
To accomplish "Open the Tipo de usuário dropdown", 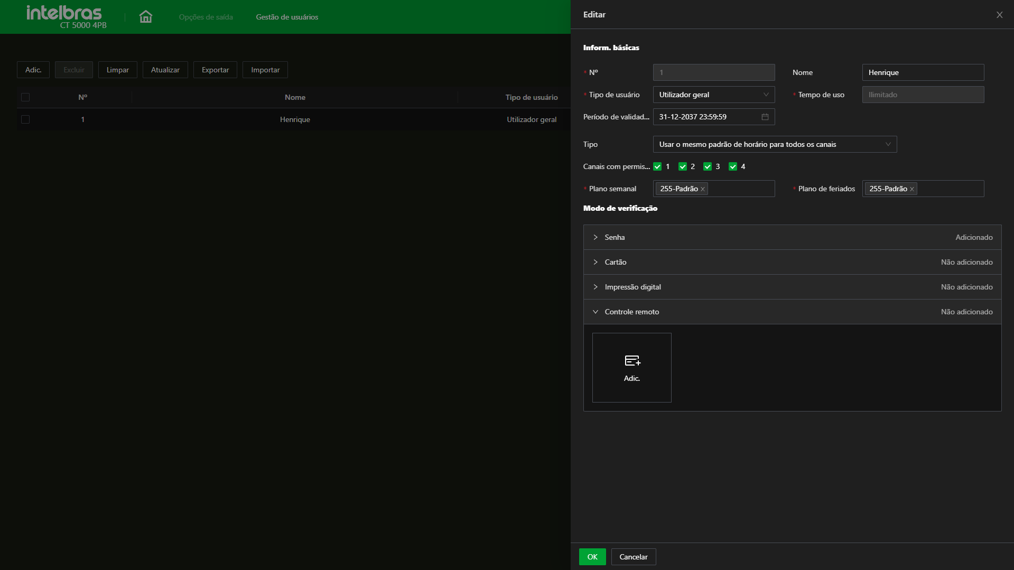I will [x=713, y=95].
